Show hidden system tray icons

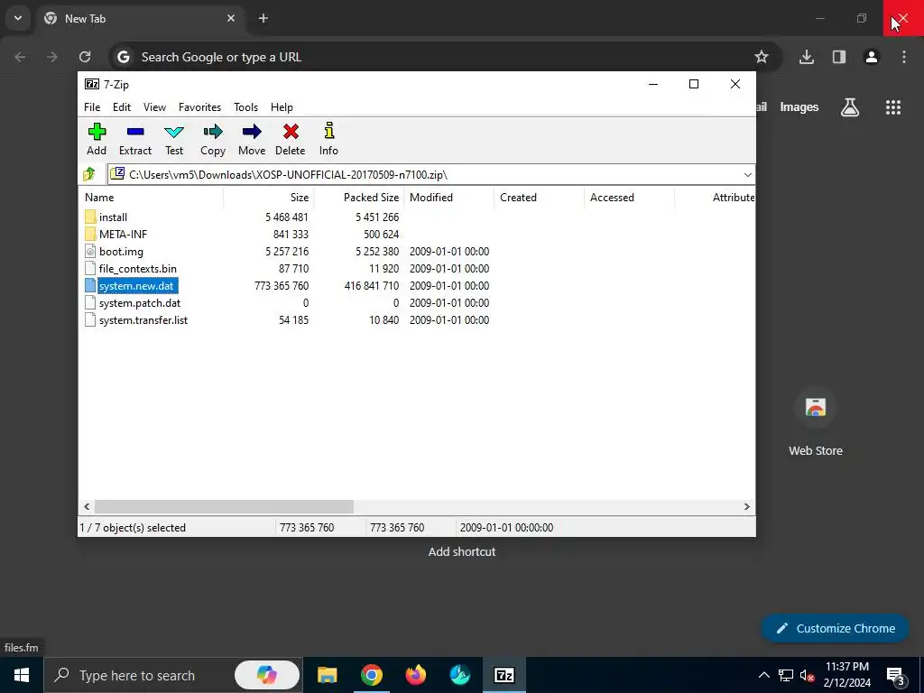coord(763,675)
